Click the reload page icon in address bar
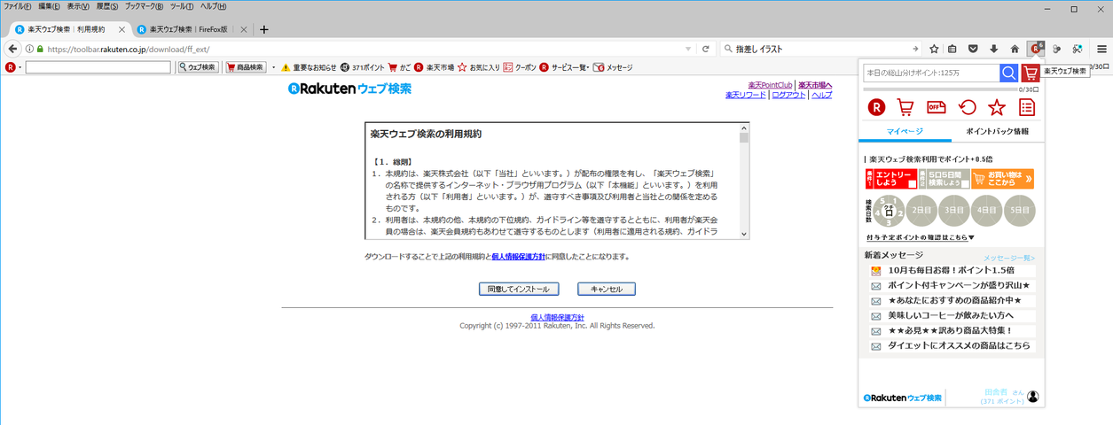 [x=706, y=49]
